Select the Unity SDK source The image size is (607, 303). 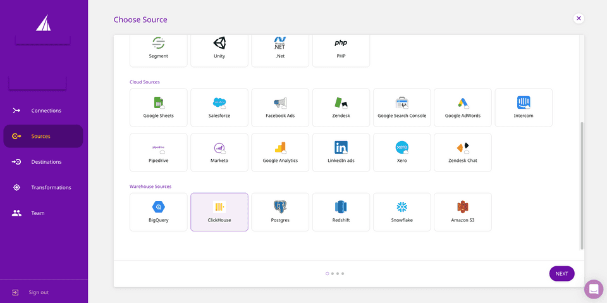click(219, 48)
